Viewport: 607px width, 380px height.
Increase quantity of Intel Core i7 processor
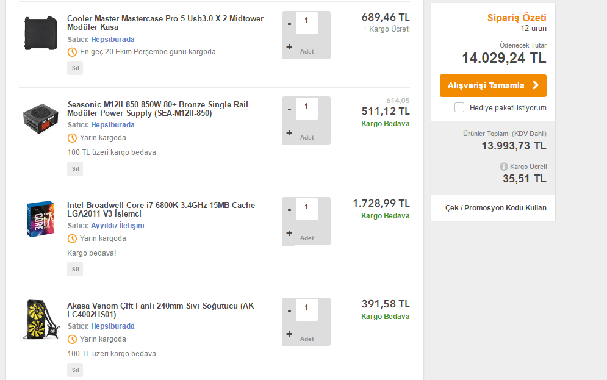(289, 233)
